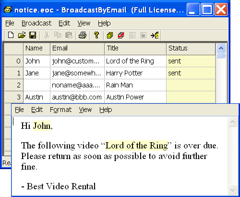The width and height of the screenshot is (240, 197).
Task: Open the File menu in BroadcastByEmail window
Action: coord(10,24)
